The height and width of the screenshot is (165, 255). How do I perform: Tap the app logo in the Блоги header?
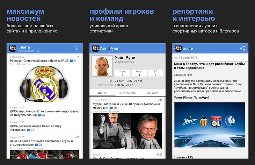(178, 48)
